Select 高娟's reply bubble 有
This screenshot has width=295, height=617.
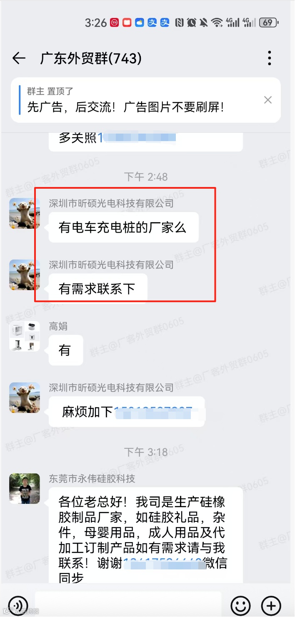(66, 350)
